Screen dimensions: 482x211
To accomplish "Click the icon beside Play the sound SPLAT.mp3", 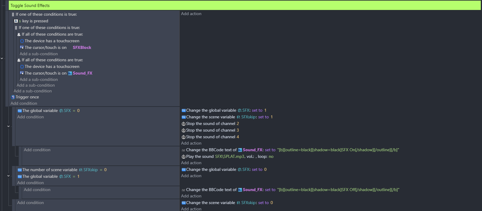I will [183, 157].
